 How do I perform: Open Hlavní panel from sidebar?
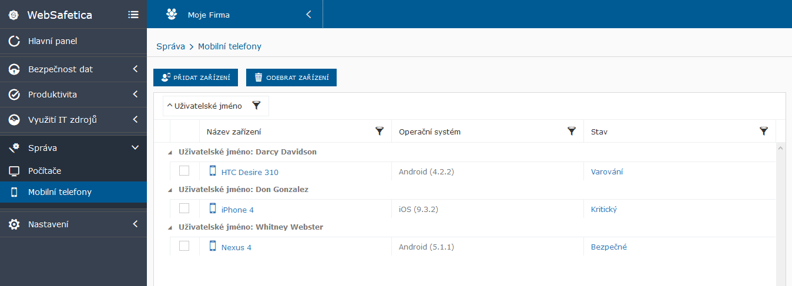[73, 41]
